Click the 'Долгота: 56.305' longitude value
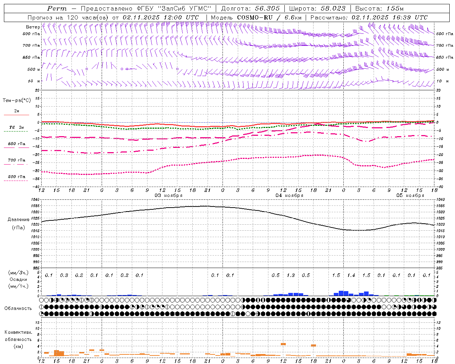Image resolution: width=455 pixels, height=364 pixels. [250, 9]
